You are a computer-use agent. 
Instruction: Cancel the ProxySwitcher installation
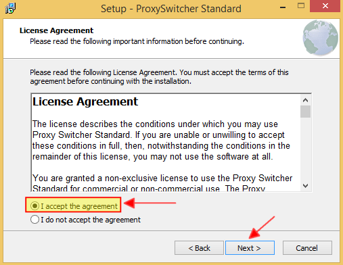pos(307,248)
